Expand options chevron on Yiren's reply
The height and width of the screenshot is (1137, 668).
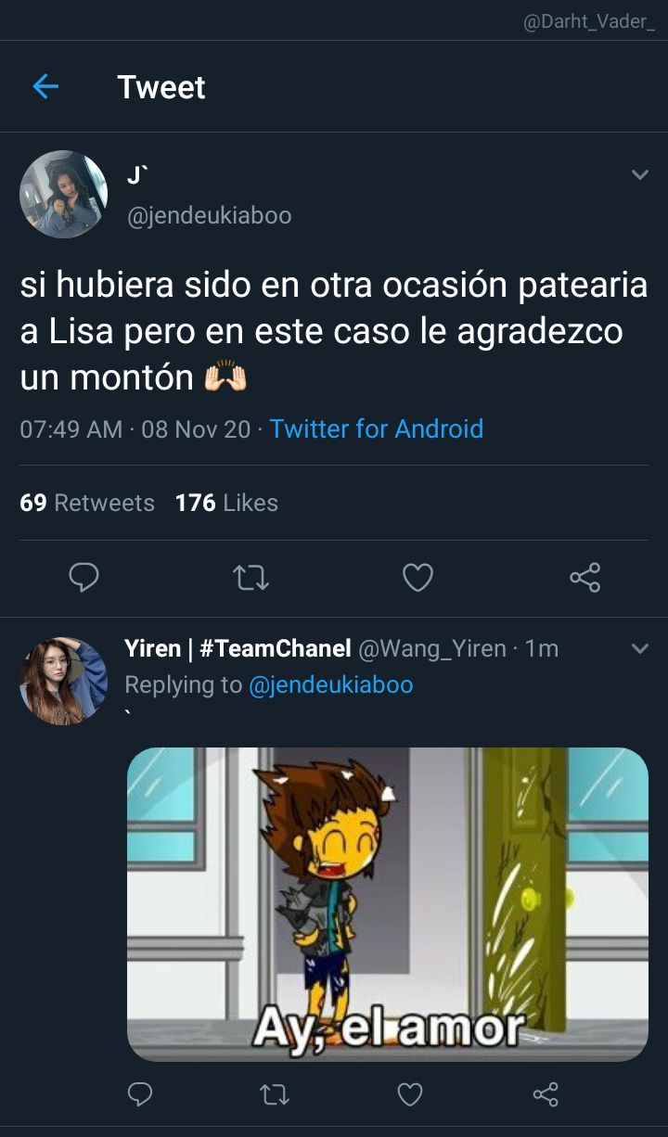pyautogui.click(x=639, y=648)
